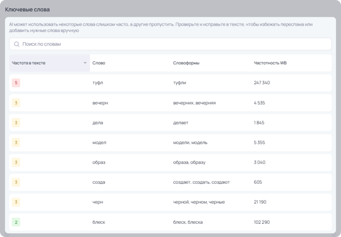Click yellow badge in 'вечерн' row
Viewport: 341px width, 237px height.
[16, 103]
